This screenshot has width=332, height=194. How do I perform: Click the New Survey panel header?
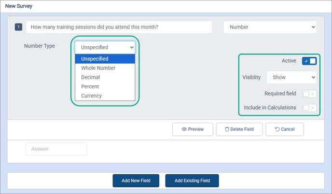point(19,6)
